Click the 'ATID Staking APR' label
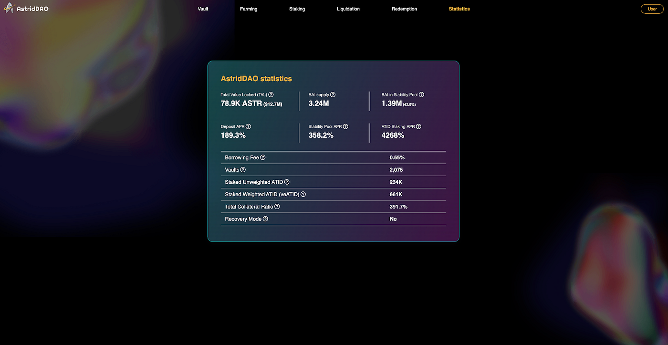This screenshot has width=668, height=345. click(398, 126)
